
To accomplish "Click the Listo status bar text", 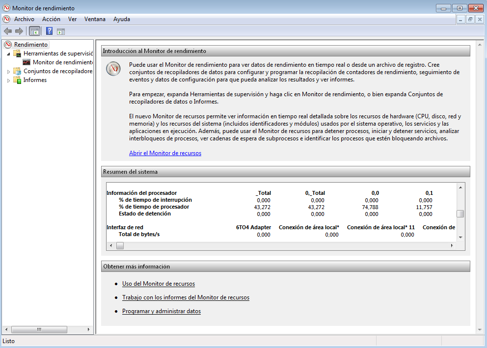I will 8,341.
